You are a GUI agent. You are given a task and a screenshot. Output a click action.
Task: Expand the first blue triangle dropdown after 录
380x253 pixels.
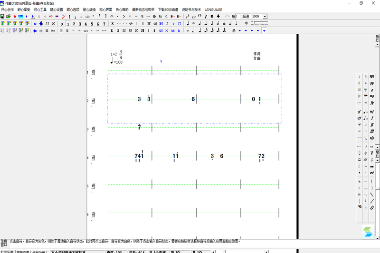[x=239, y=31]
